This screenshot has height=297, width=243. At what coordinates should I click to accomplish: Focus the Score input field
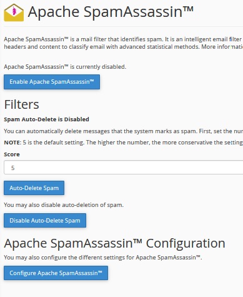point(123,168)
